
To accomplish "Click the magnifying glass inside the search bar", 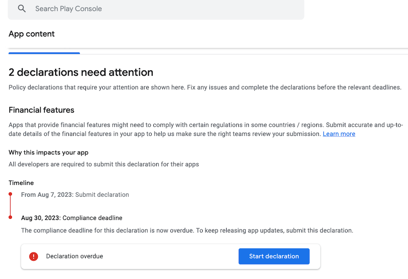I will [x=22, y=8].
